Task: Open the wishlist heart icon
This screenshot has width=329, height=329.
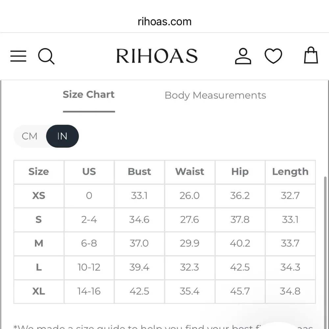Action: pos(273,56)
